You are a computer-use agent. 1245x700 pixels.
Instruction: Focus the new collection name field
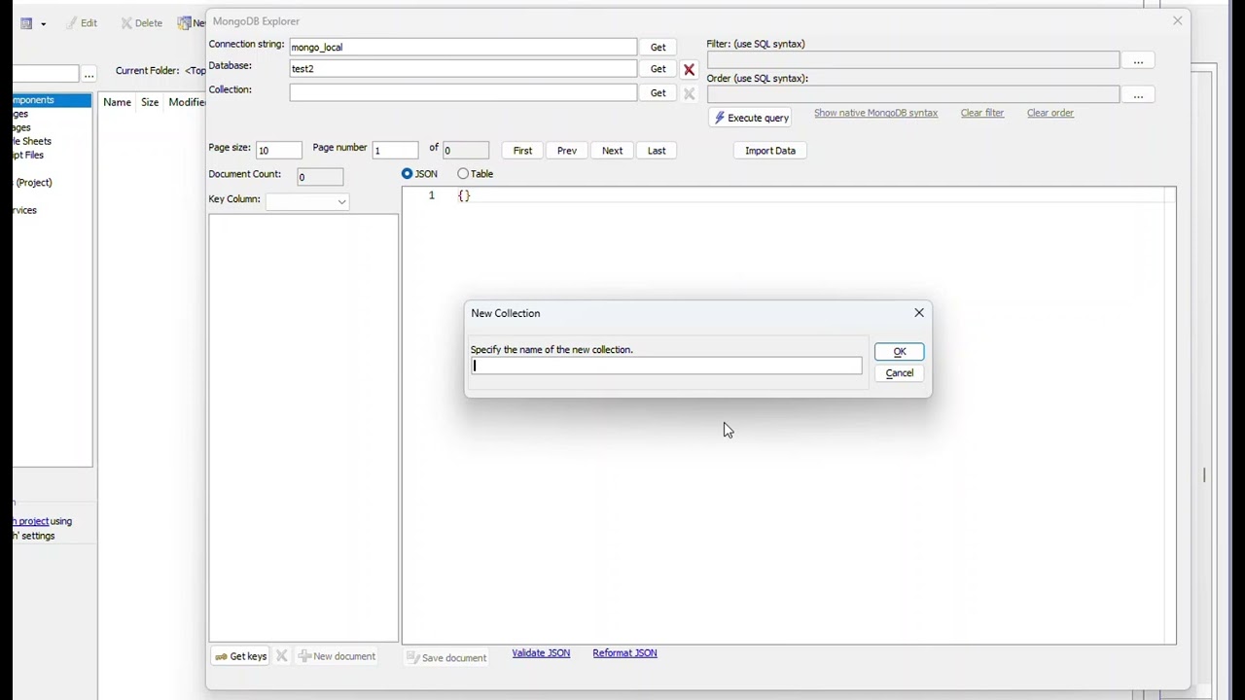pos(666,366)
